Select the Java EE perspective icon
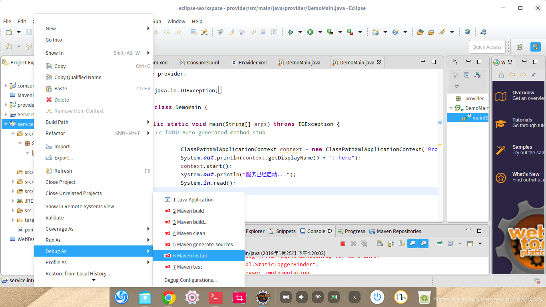546x307 pixels. click(x=536, y=47)
